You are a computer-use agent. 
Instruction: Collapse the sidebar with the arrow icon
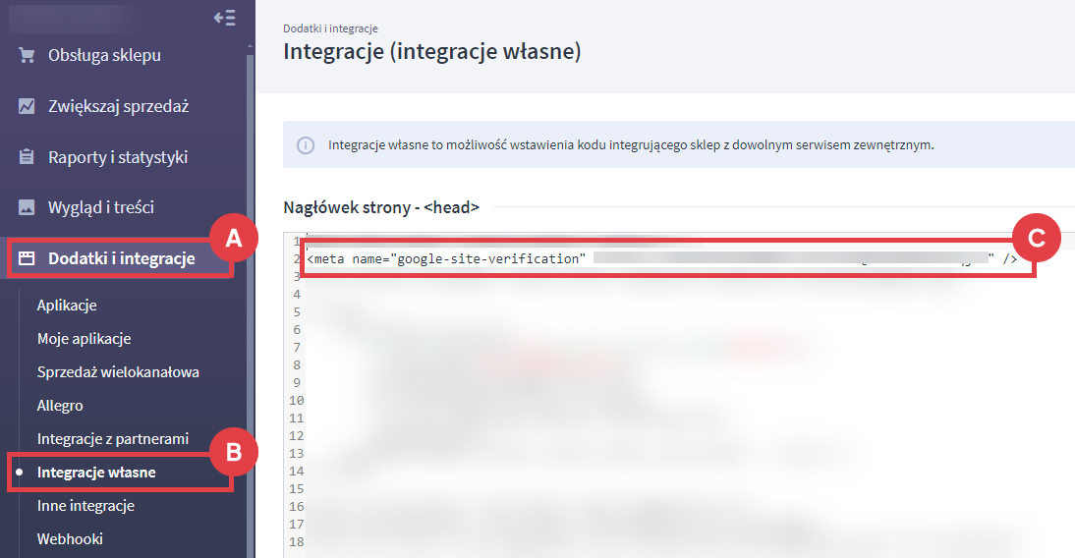pyautogui.click(x=224, y=18)
